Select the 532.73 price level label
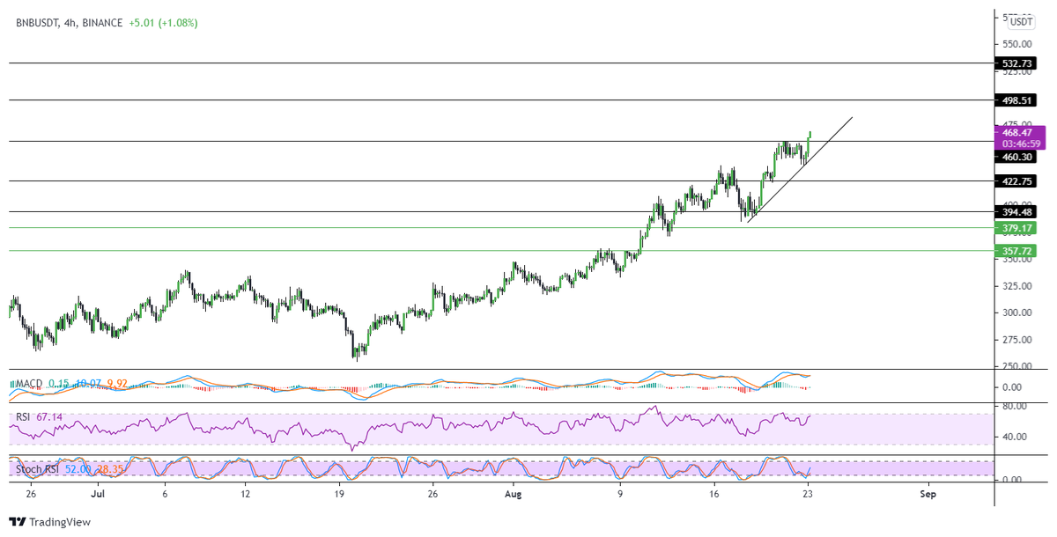1057x537 pixels. click(1016, 63)
